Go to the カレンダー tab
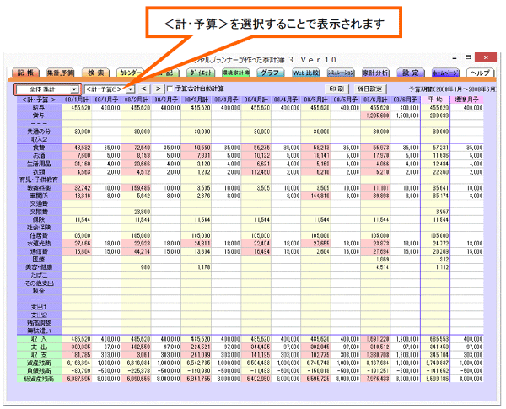Viewport: 506px width, 409px height. [131, 73]
